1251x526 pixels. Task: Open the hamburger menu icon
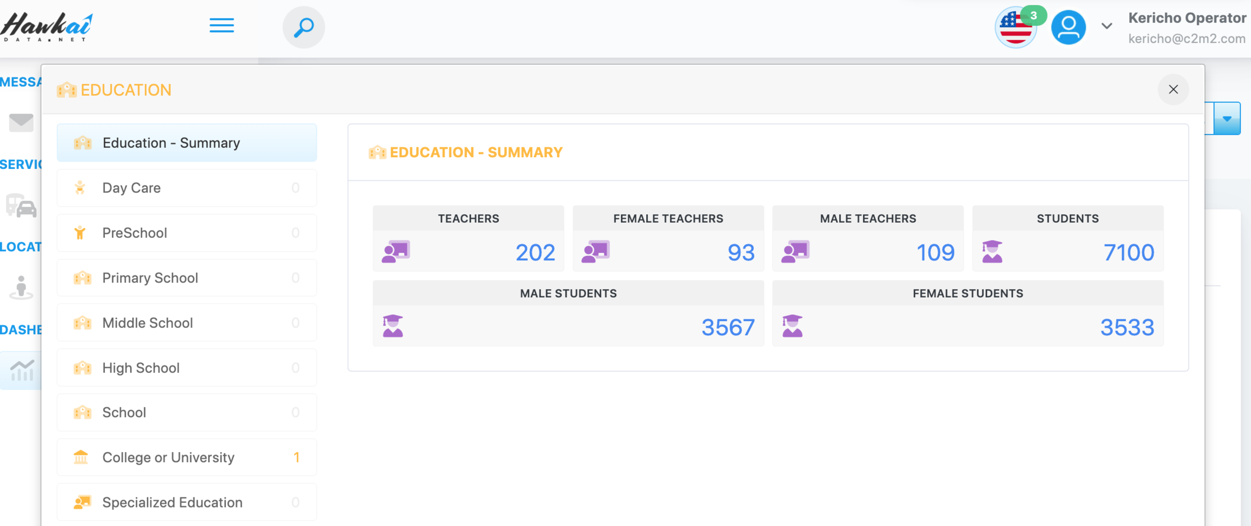tap(221, 26)
